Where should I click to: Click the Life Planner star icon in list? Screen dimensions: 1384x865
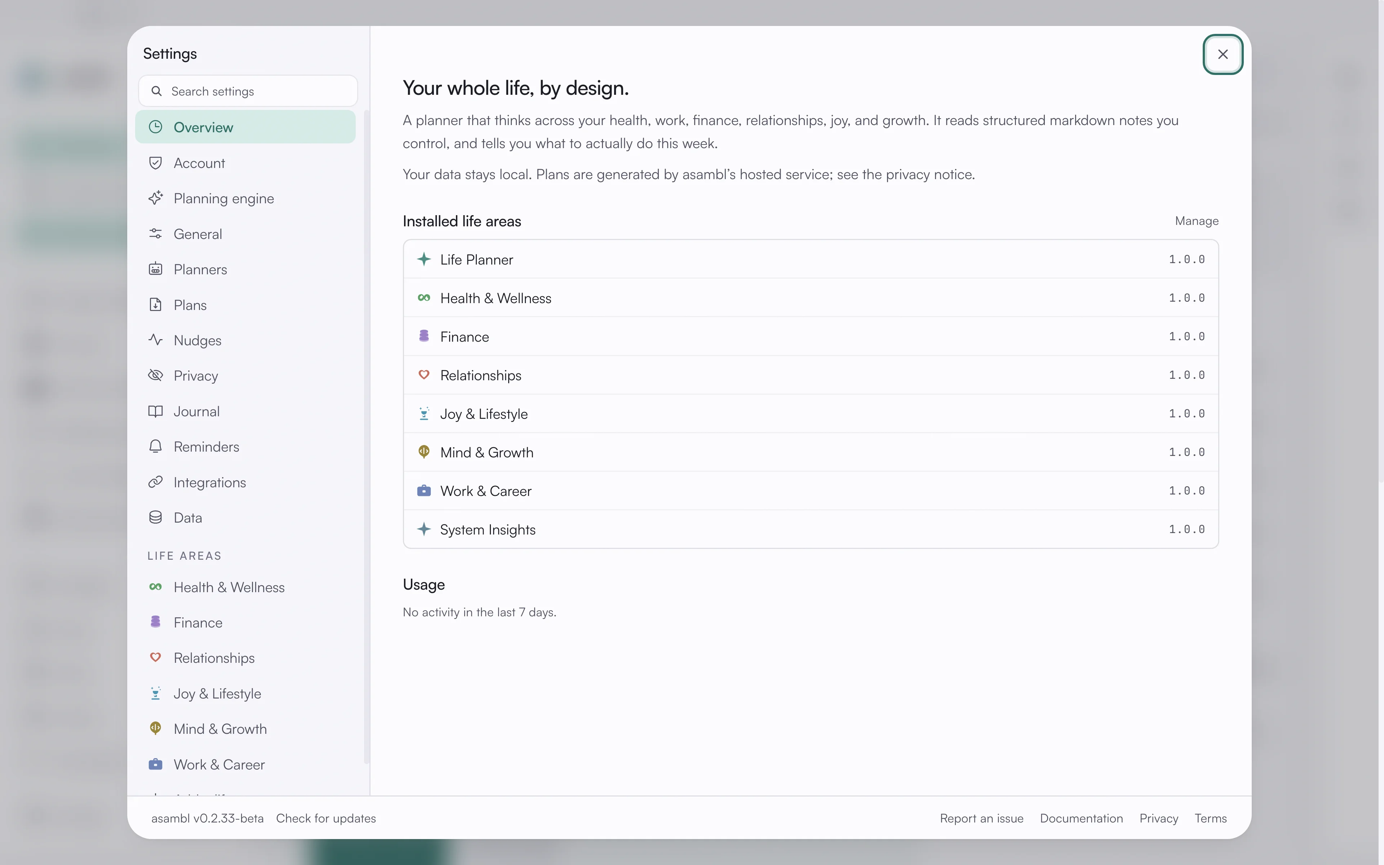(424, 259)
